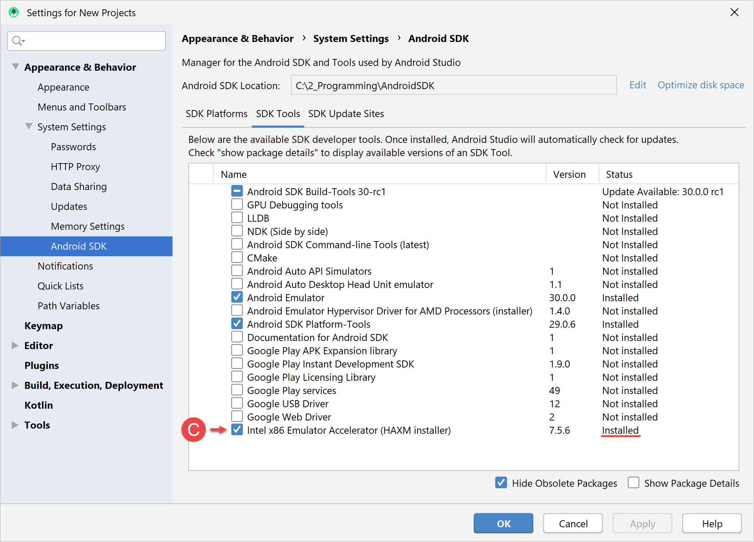Screen dimensions: 754x542
Task: Click Optimize disk space link
Action: coord(701,85)
